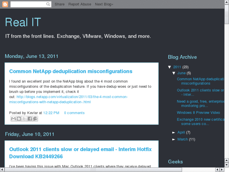Select Report Abuse in navbar
Screen dimensions: 229x172
point(80,4)
